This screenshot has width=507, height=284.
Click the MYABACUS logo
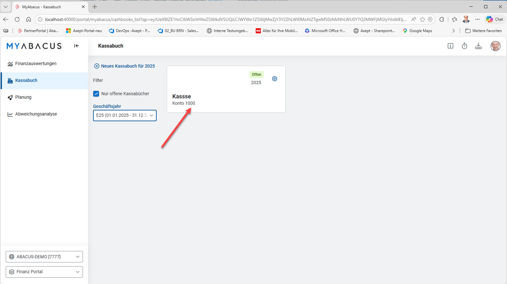[34, 46]
